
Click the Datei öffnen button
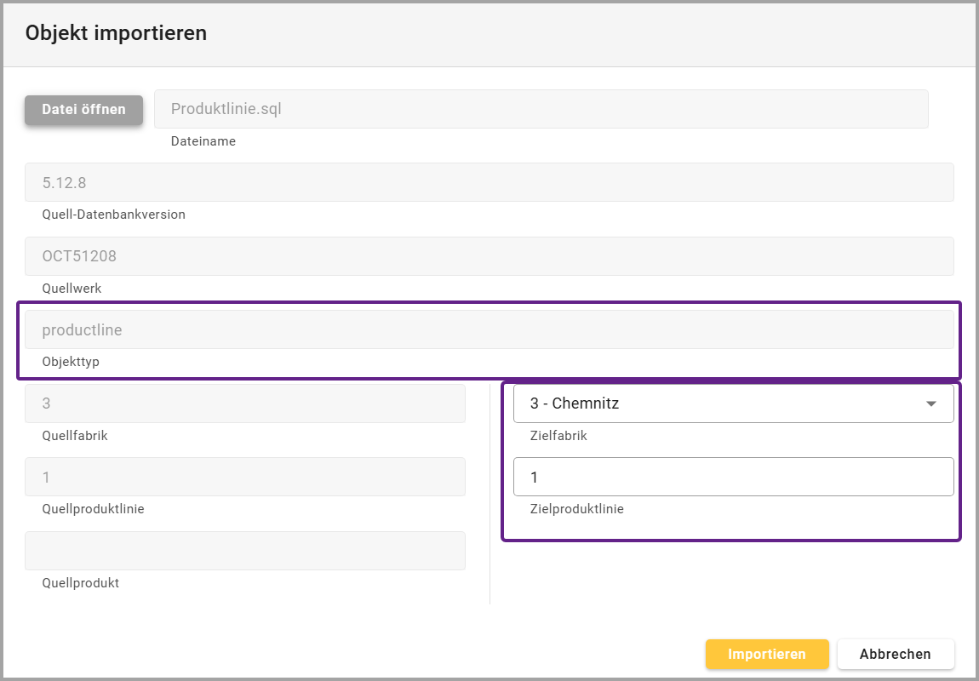pyautogui.click(x=83, y=110)
